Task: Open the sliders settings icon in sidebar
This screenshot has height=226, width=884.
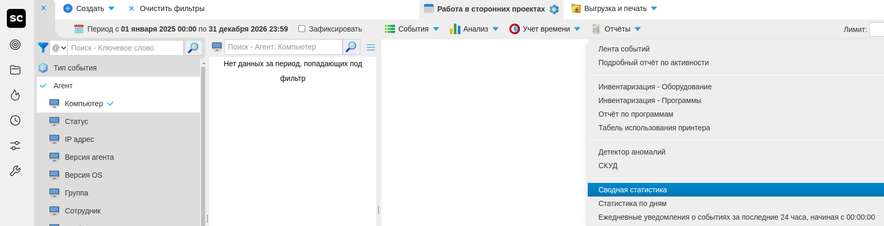Action: click(15, 146)
